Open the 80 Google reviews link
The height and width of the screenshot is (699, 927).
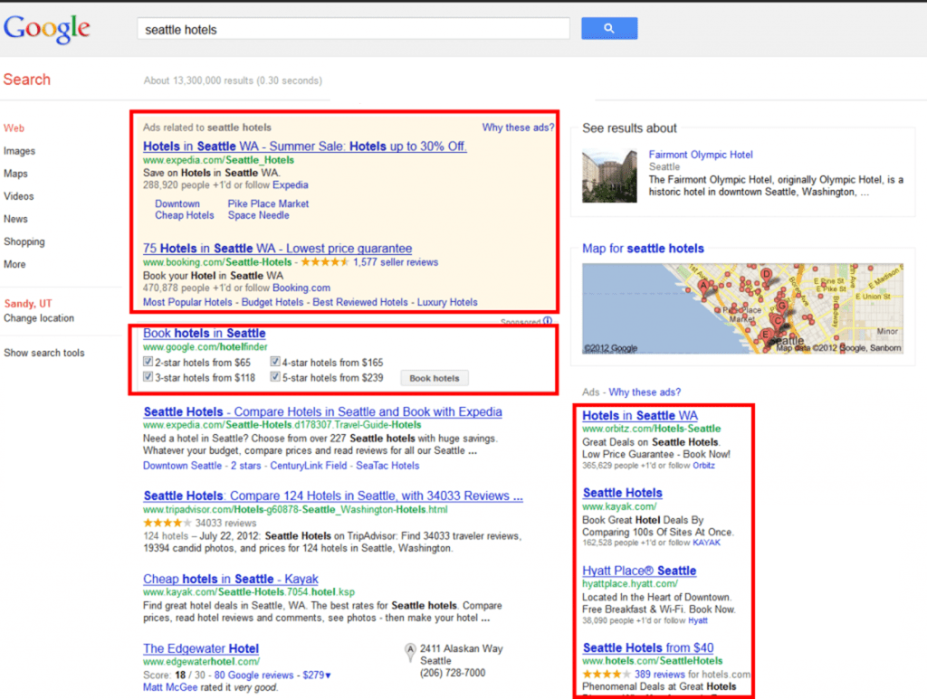[x=253, y=675]
